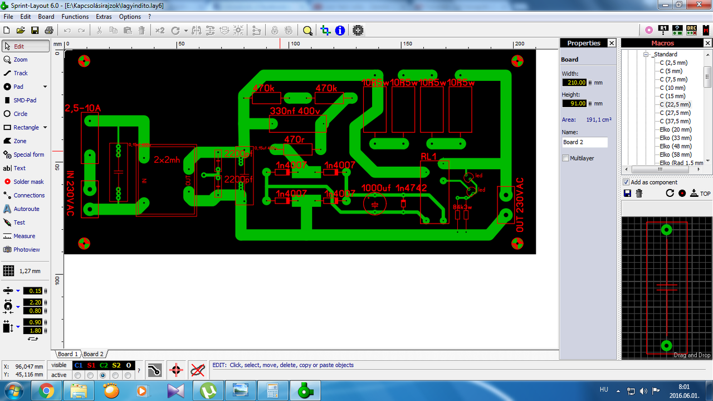Open track width presets dropdown
Screen dimensions: 713x401
18,291
